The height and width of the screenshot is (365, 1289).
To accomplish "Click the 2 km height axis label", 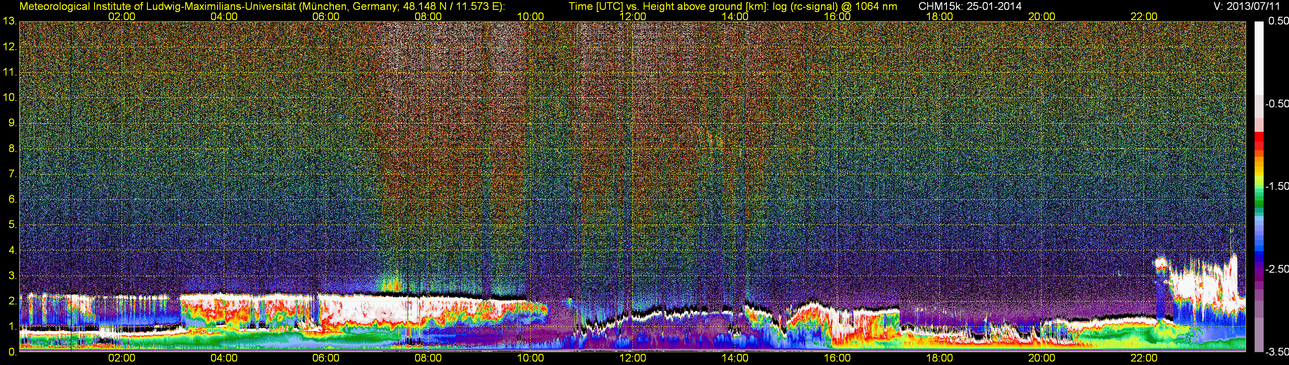I will click(12, 301).
